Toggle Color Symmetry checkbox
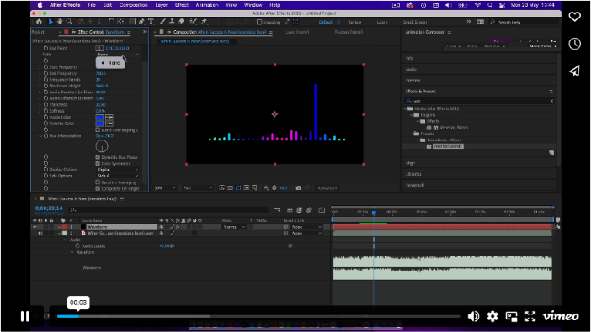Viewport: 591px width, 332px height. (x=98, y=163)
